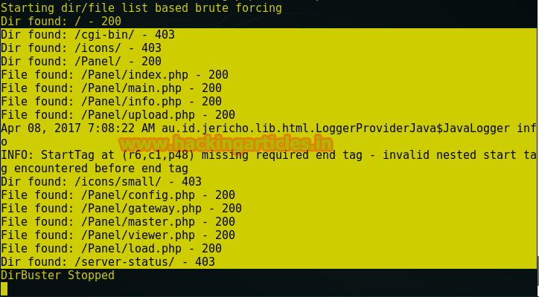
Task: Click the /Panel/upload.php file entry
Action: [118, 115]
